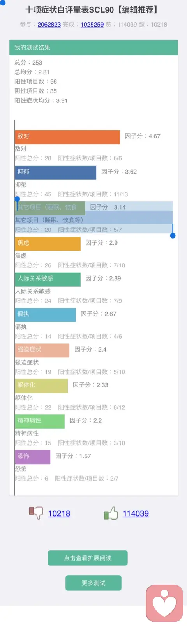The image size is (187, 626).
Task: Click the 点击查看扩展阅读 button
Action: click(x=88, y=558)
